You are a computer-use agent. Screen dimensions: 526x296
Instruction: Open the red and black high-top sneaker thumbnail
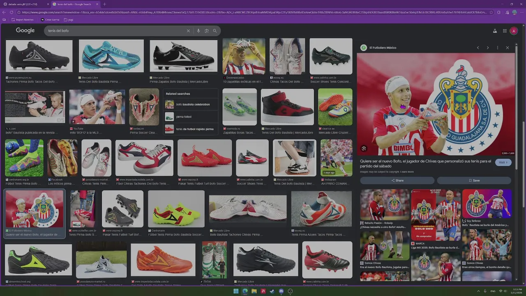pyautogui.click(x=287, y=107)
